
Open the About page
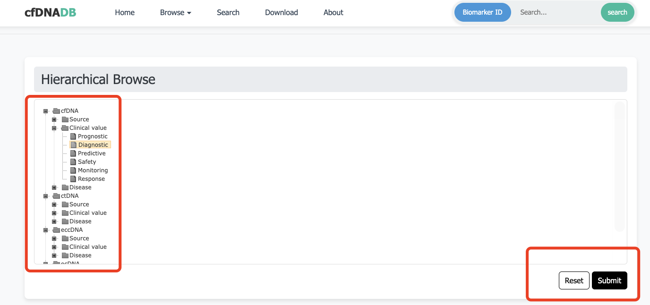point(334,13)
